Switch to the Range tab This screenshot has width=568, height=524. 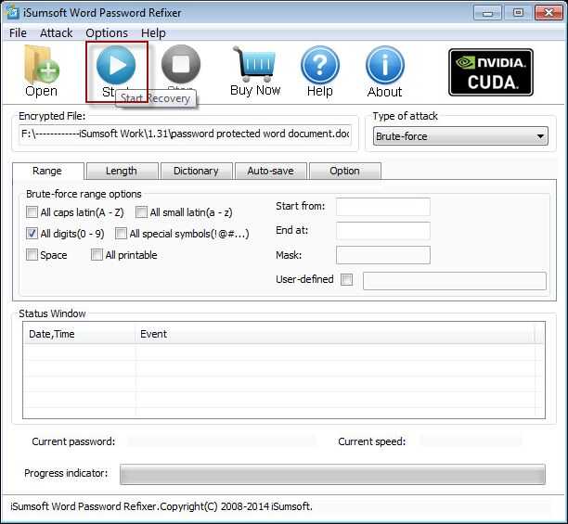(47, 171)
